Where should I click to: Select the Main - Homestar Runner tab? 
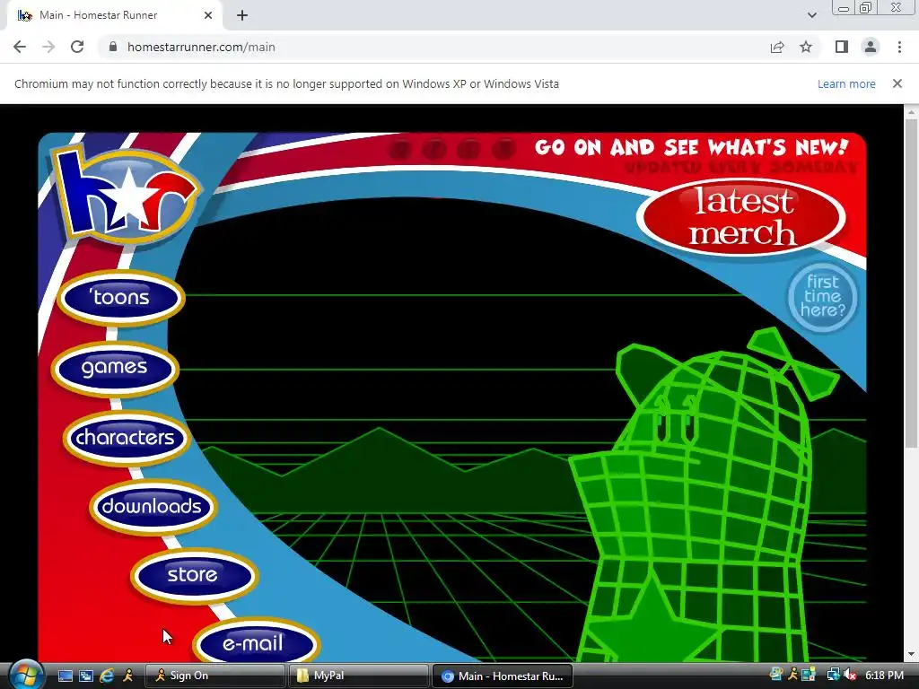pos(115,15)
